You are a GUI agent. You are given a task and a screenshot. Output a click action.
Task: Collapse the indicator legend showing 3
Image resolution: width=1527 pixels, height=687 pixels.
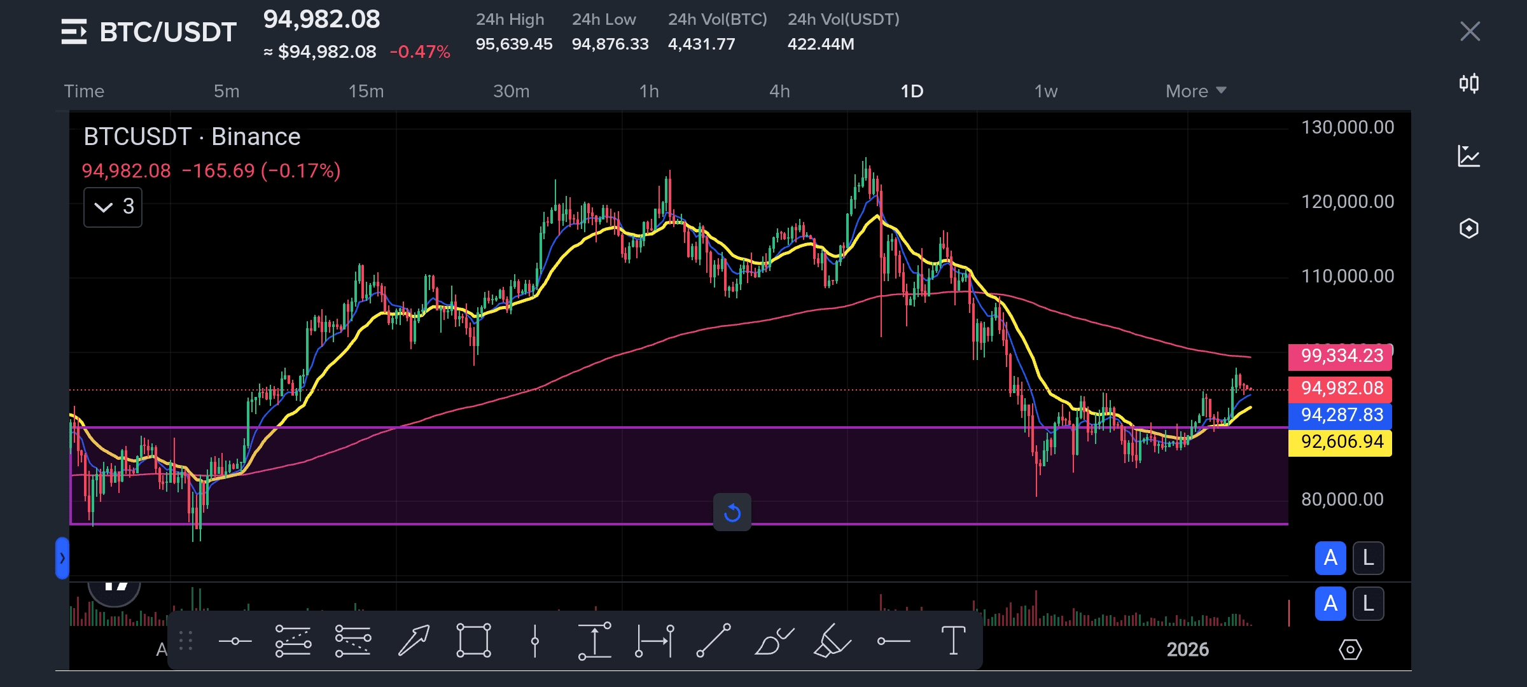point(113,207)
